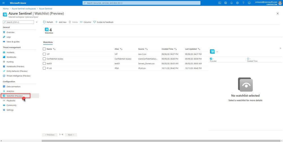Tick the select-all checkbox in the Name header
Image resolution: width=283 pixels, height=142 pixels.
coord(44,49)
